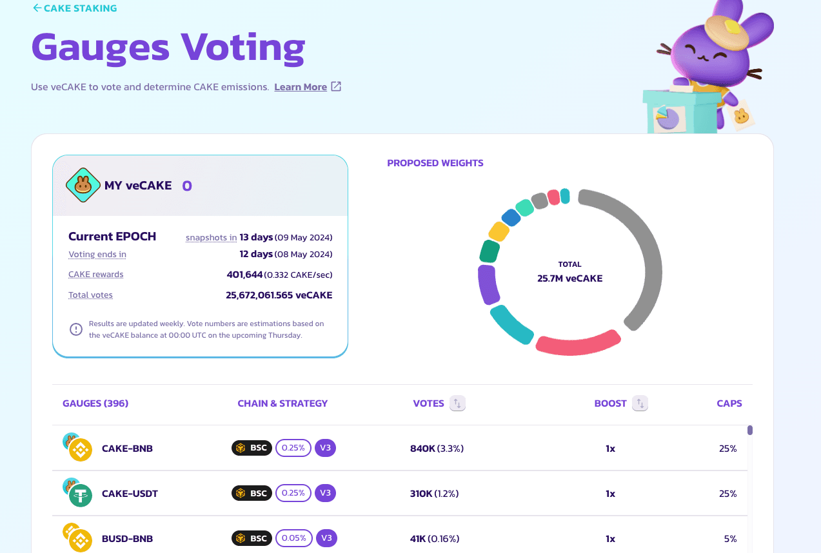Viewport: 821px width, 553px height.
Task: Click 0.05% fee badge in BUSD-BNB row
Action: point(294,538)
